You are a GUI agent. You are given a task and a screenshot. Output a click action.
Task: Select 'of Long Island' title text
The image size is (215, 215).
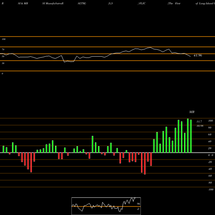204,3
